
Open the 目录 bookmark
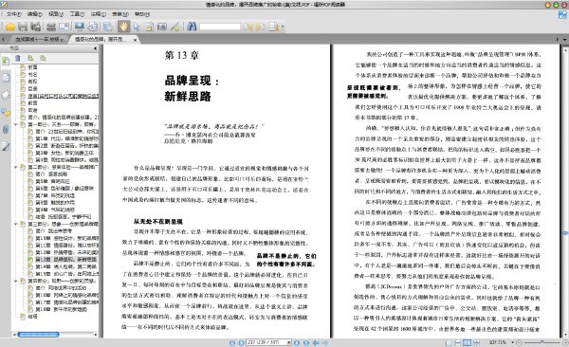point(32,89)
